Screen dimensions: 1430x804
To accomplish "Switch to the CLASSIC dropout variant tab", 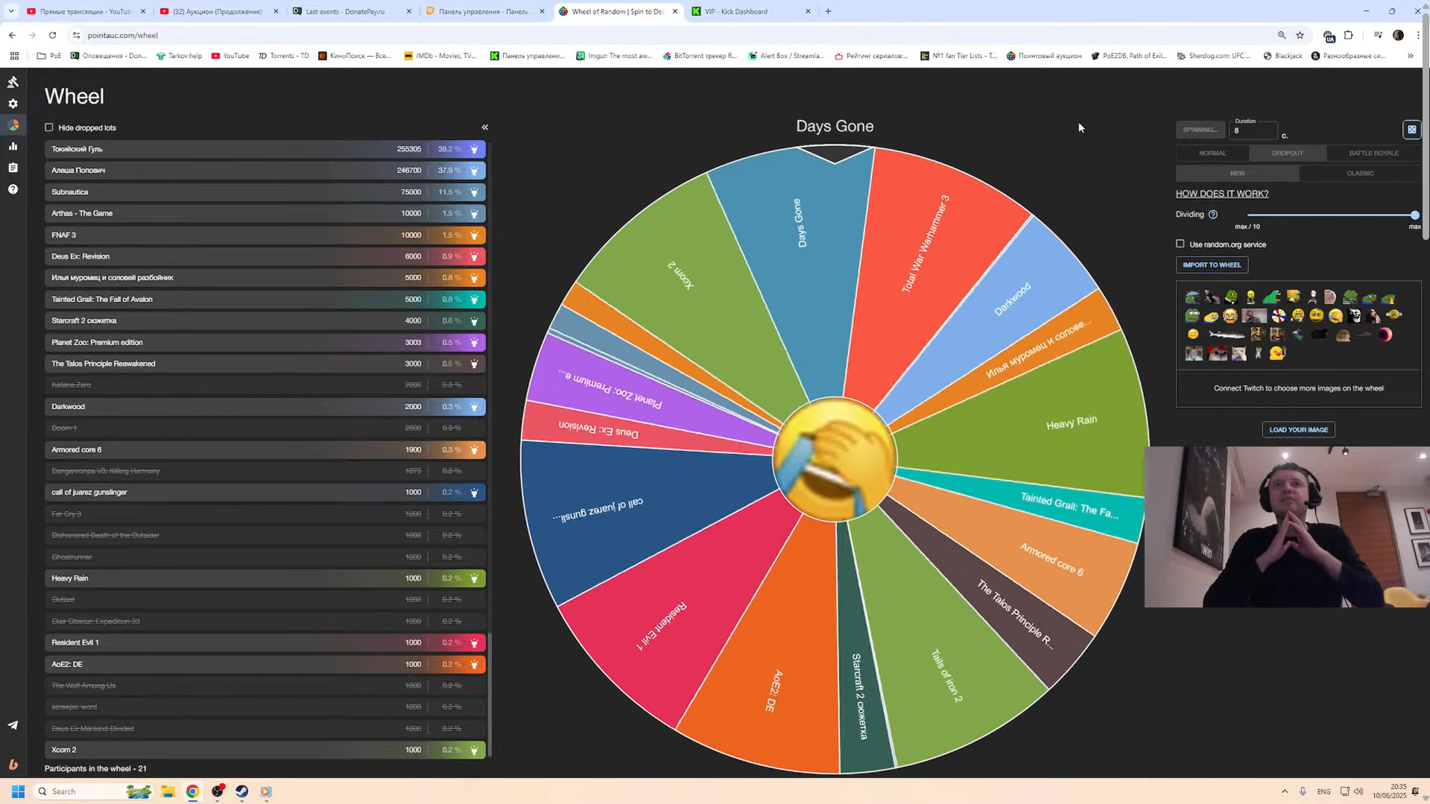I will 1360,173.
